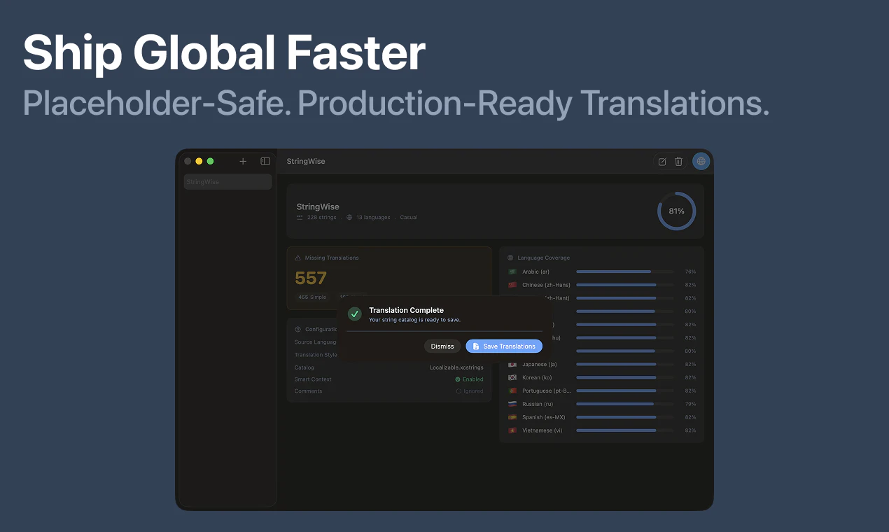Click the Arabic flag icon

[512, 272]
